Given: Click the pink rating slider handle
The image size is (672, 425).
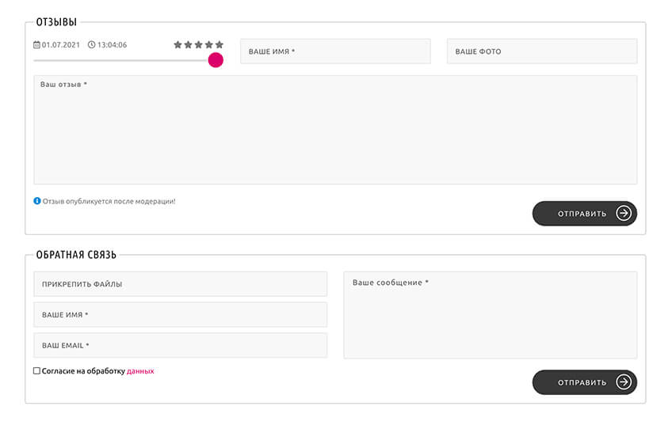Looking at the screenshot, I should click(x=216, y=60).
